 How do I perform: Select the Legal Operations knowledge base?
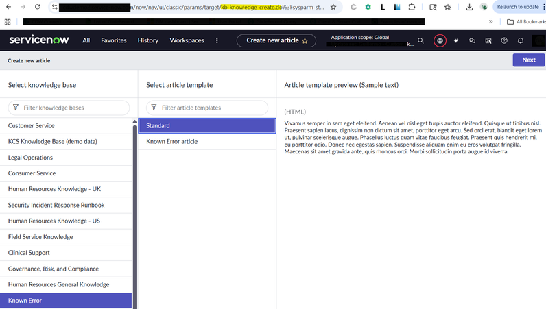click(66, 158)
